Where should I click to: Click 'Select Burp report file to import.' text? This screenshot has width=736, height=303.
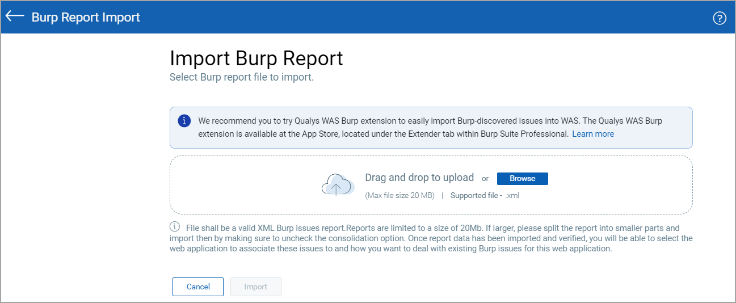(242, 77)
